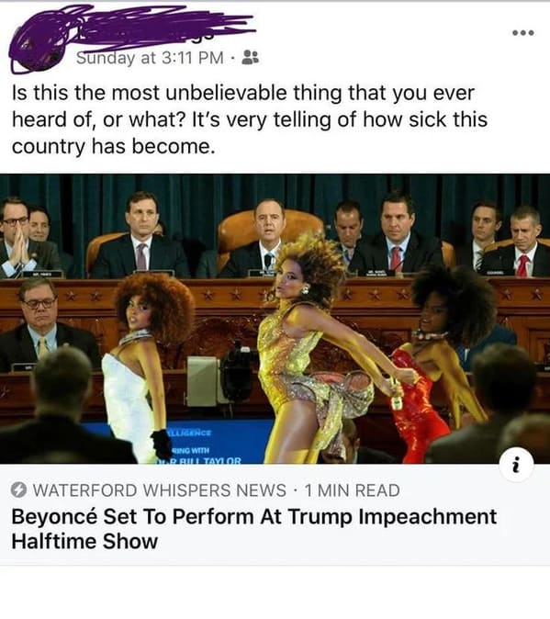Open the three-dot post options menu
This screenshot has width=550, height=619.
point(523,33)
